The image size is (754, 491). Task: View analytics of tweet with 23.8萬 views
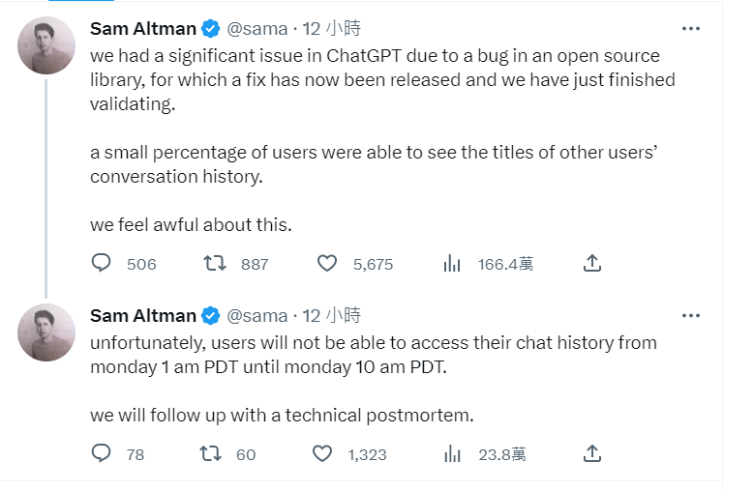(x=451, y=453)
